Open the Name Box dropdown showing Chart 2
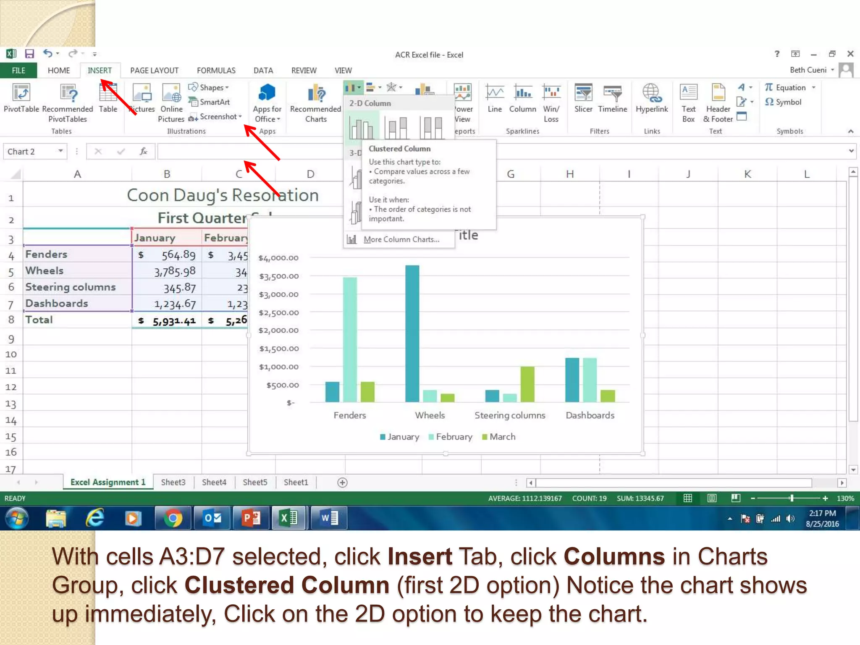The image size is (860, 645). tap(60, 151)
